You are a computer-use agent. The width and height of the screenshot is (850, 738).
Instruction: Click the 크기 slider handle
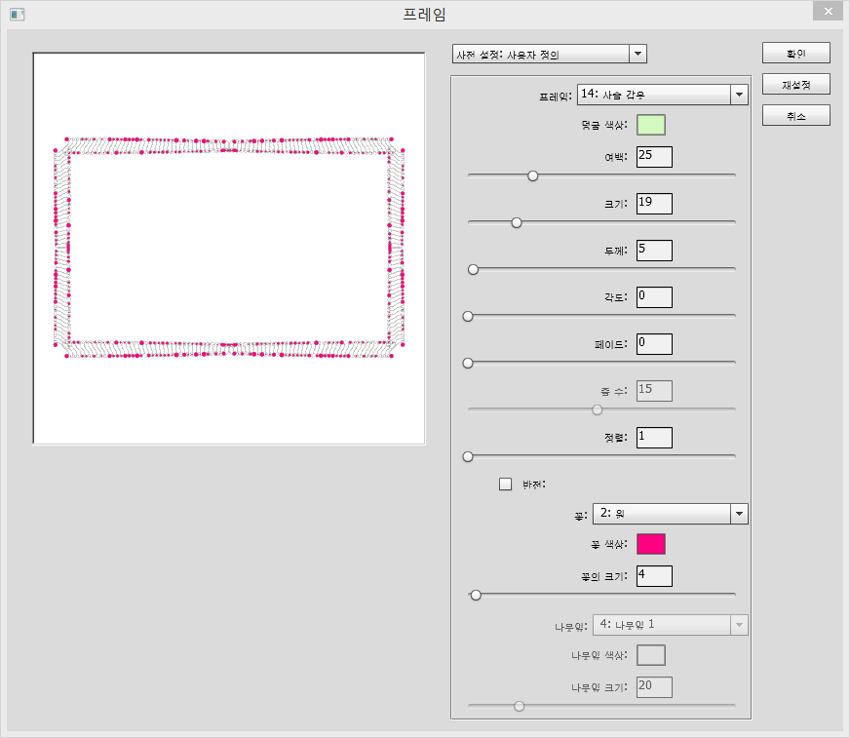(517, 222)
